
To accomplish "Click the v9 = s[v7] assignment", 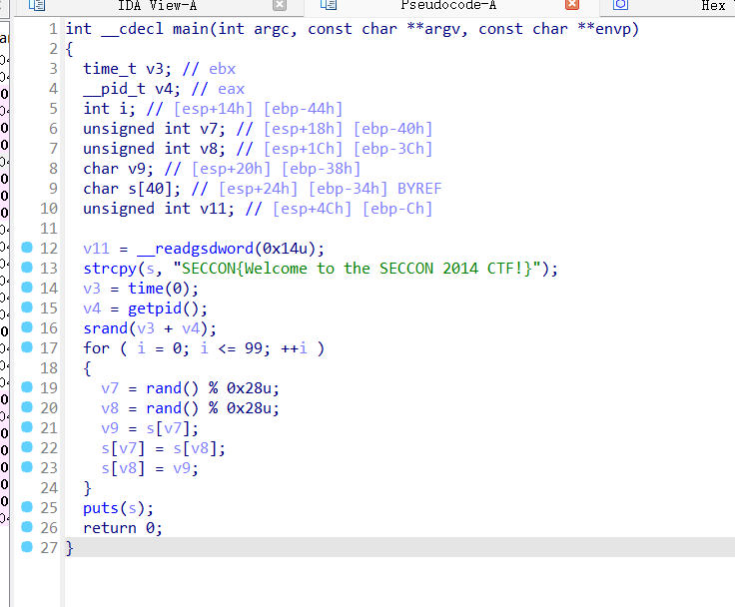I will coord(150,428).
